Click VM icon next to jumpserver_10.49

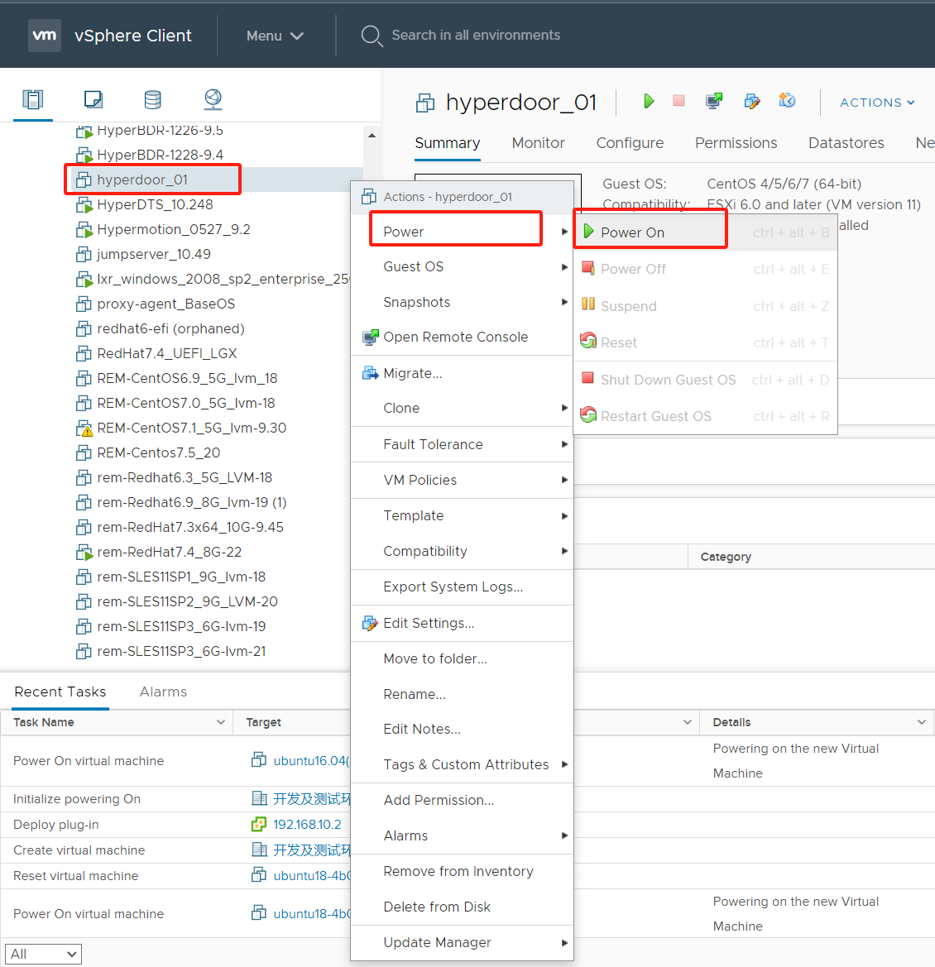click(x=84, y=254)
